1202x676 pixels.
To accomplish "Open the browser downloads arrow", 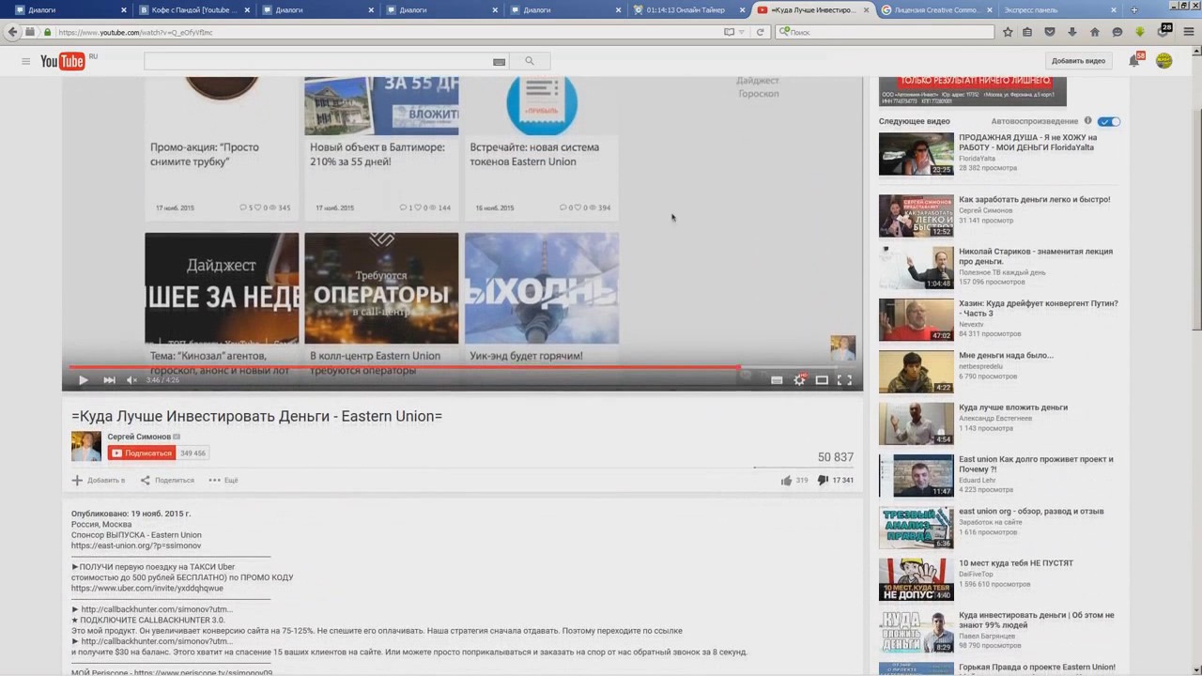I will (1072, 32).
